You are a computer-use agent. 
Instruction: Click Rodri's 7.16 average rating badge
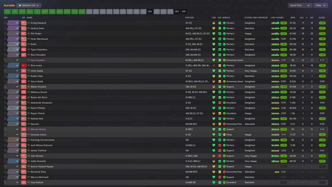(x=322, y=44)
